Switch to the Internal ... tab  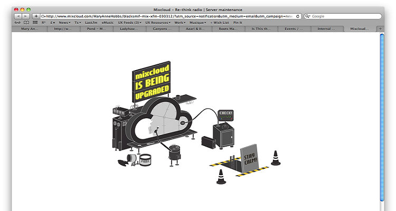[326, 29]
